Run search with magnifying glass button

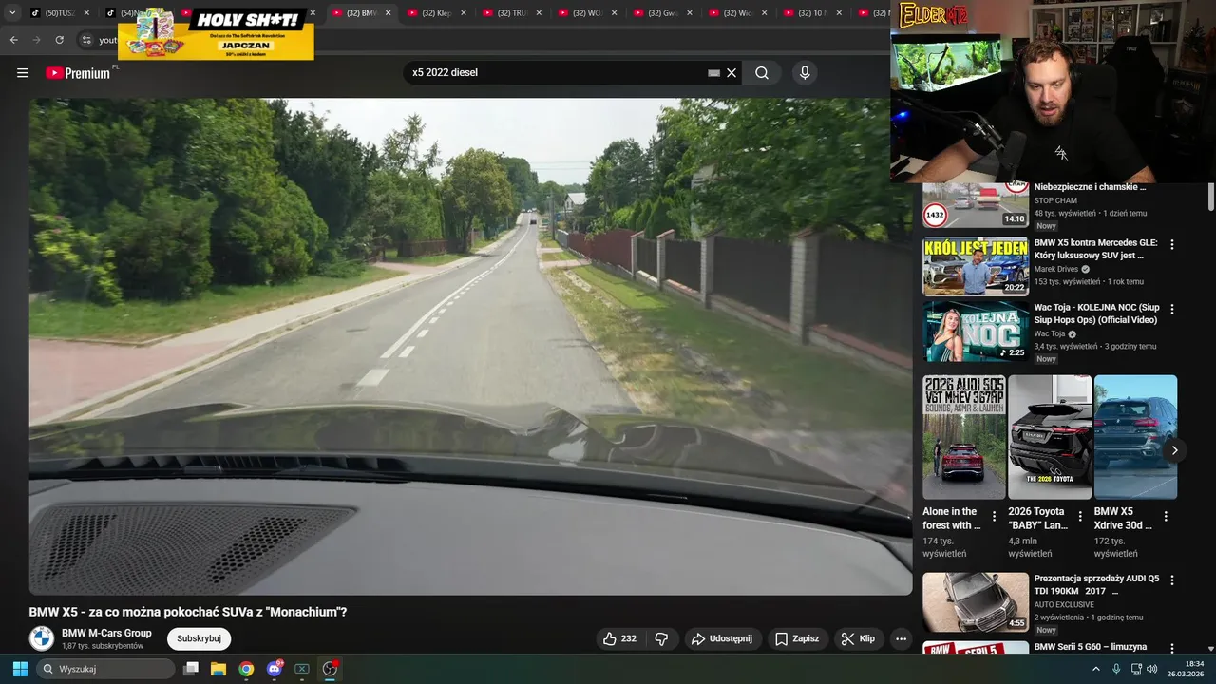click(762, 73)
